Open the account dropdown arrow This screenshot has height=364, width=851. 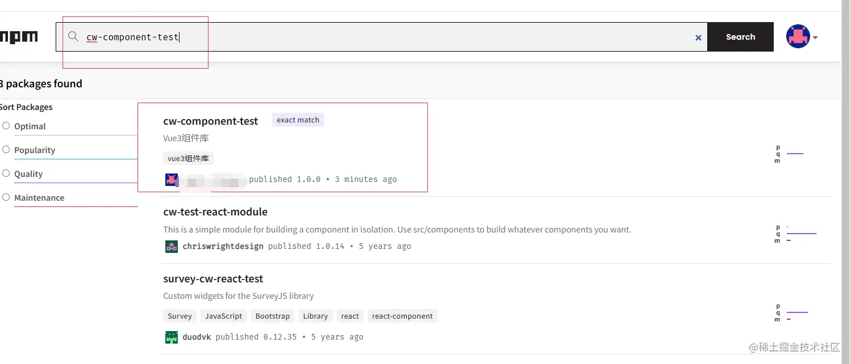tap(815, 37)
